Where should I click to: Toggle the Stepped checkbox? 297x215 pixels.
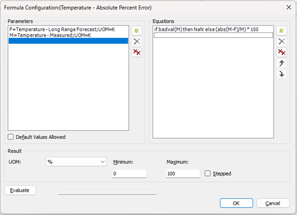[208, 173]
